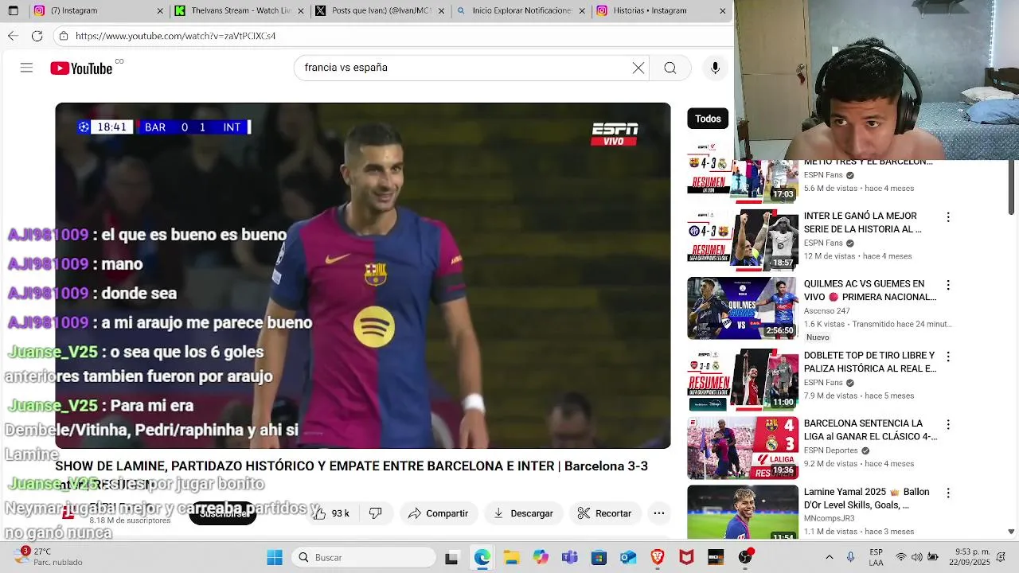Screen dimensions: 1019x573
Task: Open options for BARCELONA SENTENCIA LA LIGA video
Action: click(947, 425)
